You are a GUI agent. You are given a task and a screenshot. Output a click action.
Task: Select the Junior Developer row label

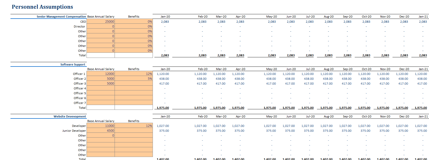coord(74,131)
